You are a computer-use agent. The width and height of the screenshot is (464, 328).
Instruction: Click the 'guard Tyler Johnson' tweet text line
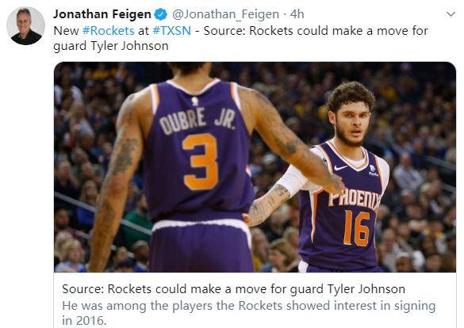coord(111,46)
